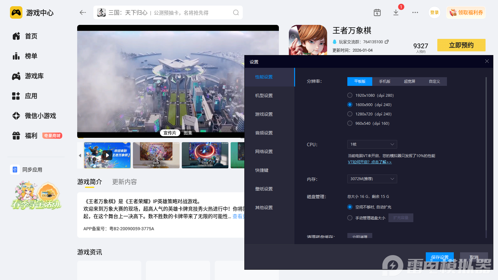Select the 自定义 resolution tab
The width and height of the screenshot is (498, 280).
pyautogui.click(x=435, y=82)
